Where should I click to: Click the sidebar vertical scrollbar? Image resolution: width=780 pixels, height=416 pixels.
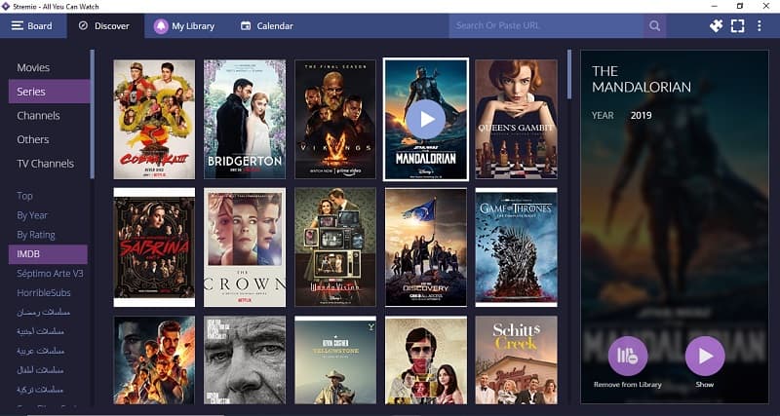(x=92, y=114)
